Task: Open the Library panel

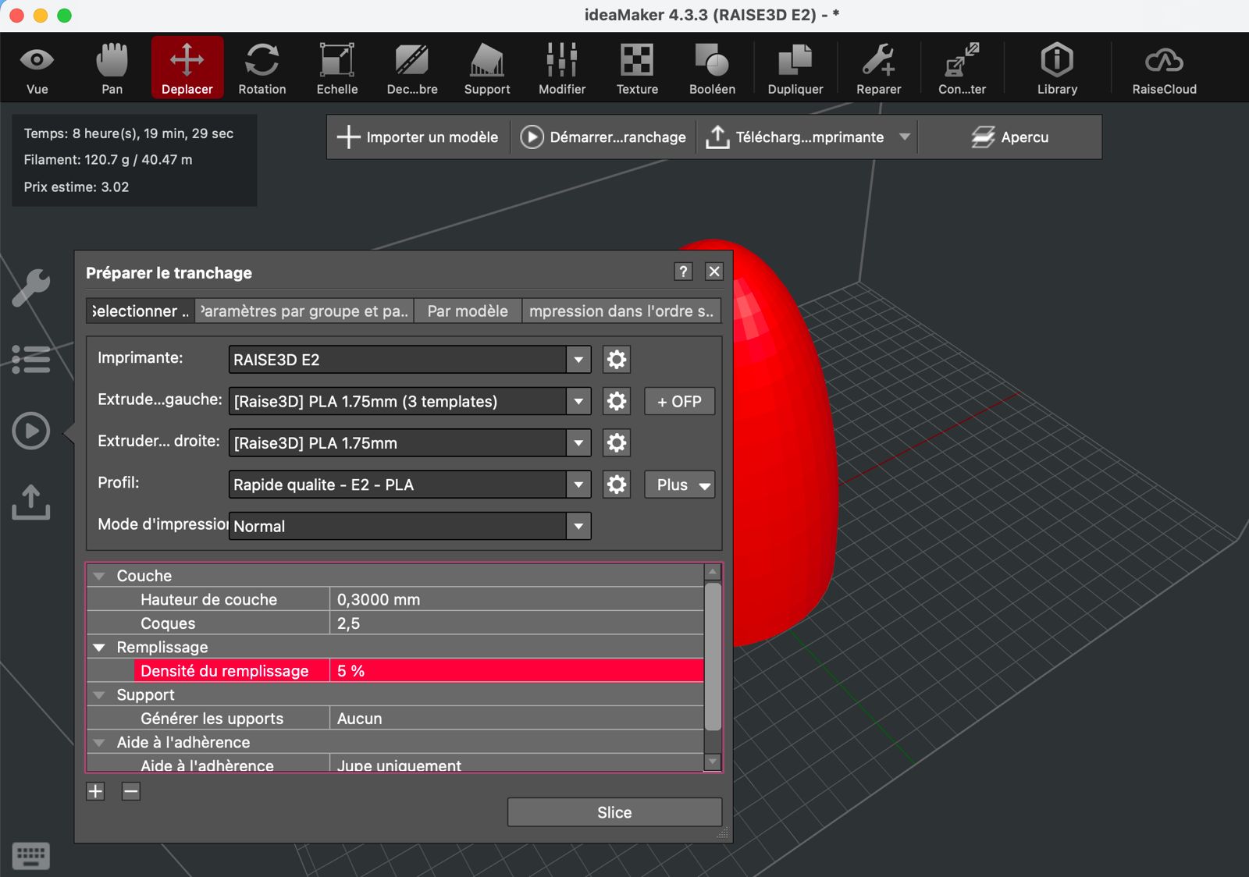Action: (1057, 68)
